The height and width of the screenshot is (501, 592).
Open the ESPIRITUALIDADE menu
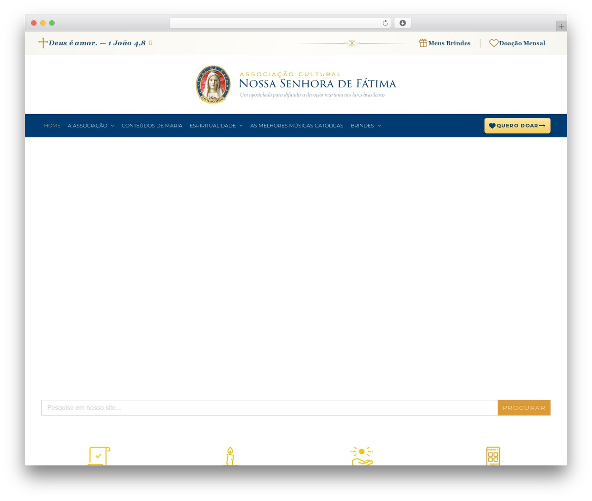click(x=213, y=126)
